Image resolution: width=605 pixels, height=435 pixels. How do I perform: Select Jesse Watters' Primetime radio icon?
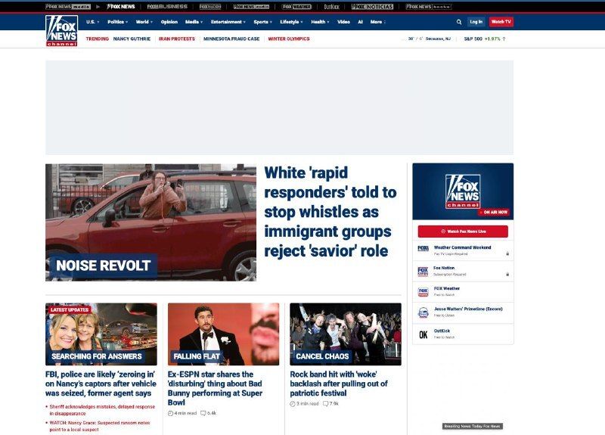point(423,312)
